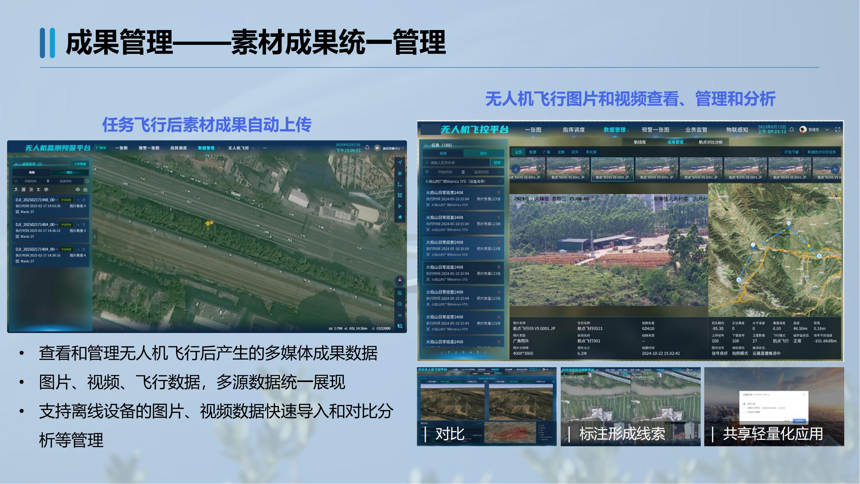860x484 pixels.
Task: Open device name dropdown 火焰山村广场Matrice 3TD
Action: point(463,181)
